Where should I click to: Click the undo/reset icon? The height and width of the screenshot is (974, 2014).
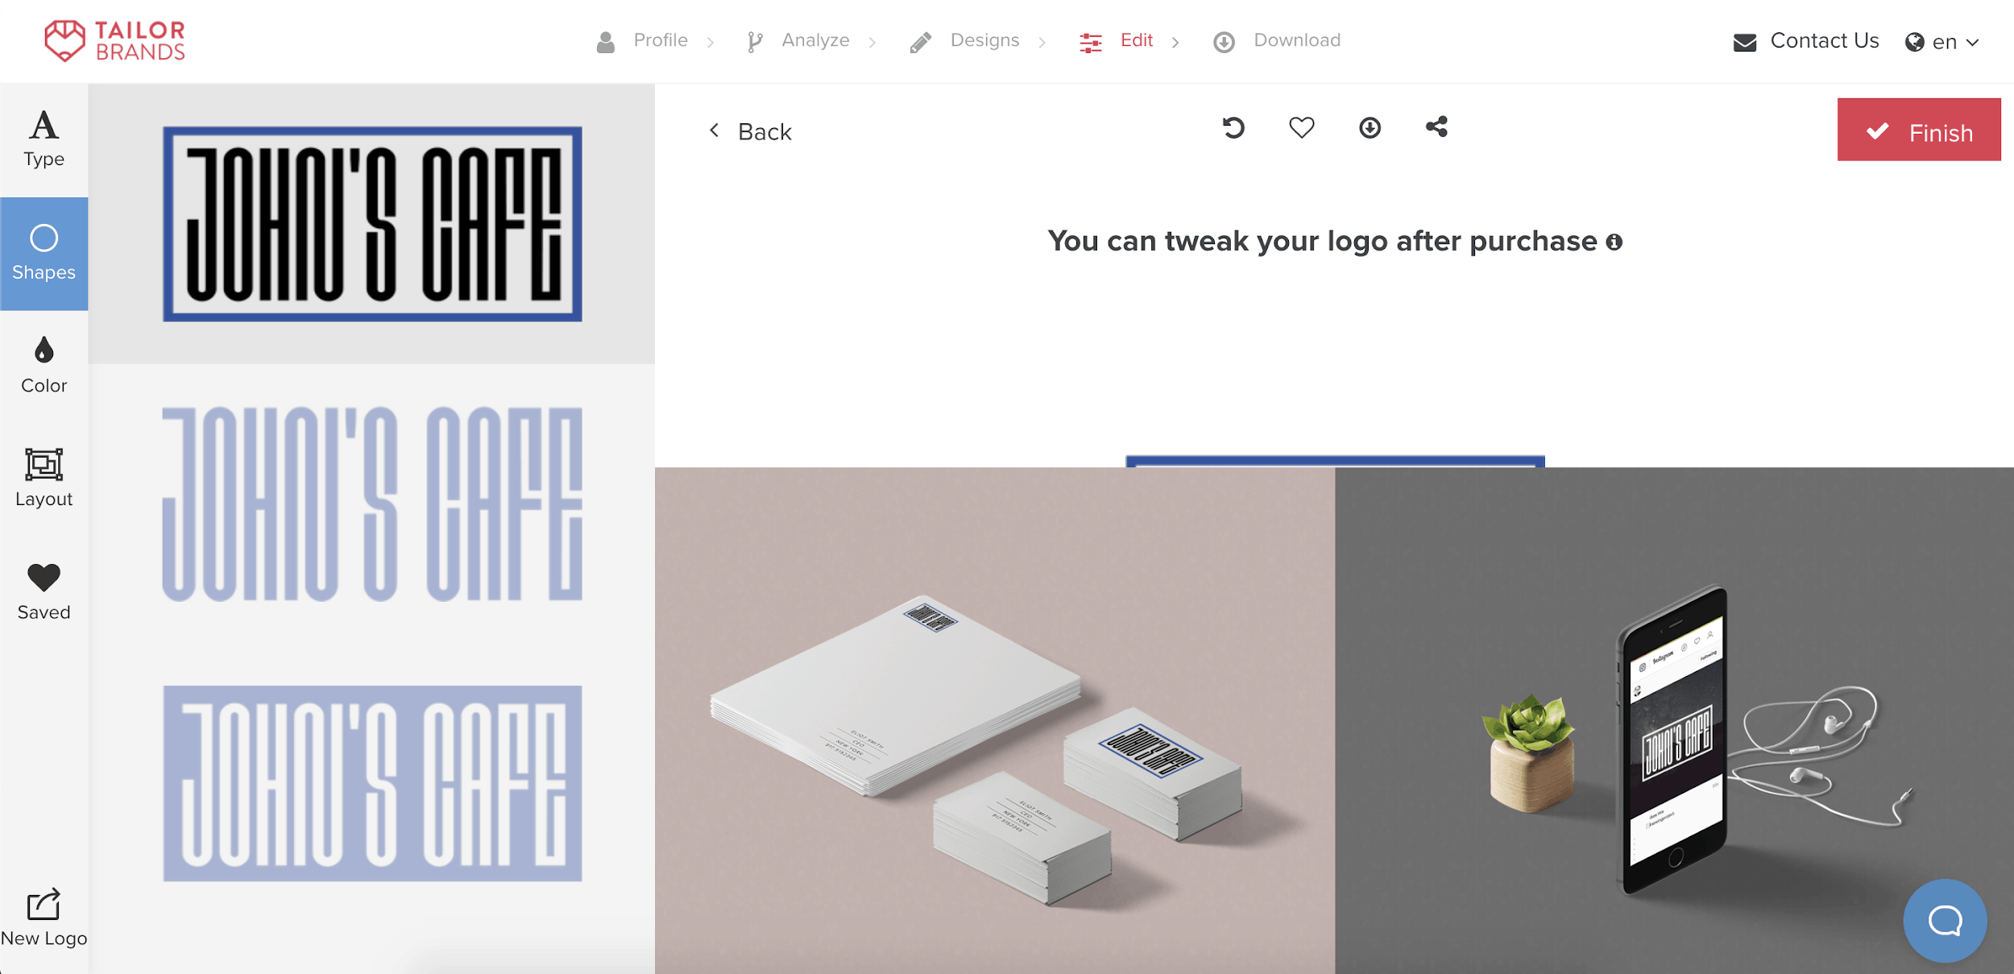click(x=1234, y=127)
